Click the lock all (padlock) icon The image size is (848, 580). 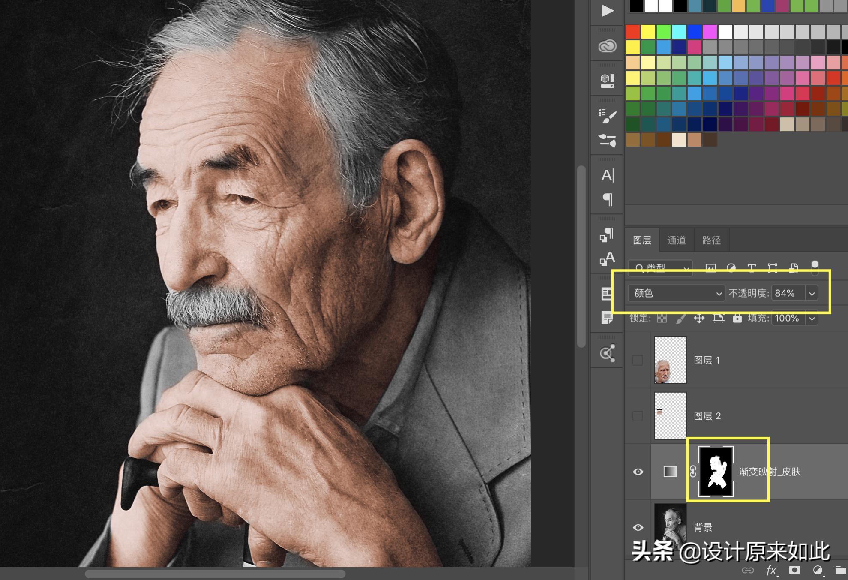tap(737, 318)
